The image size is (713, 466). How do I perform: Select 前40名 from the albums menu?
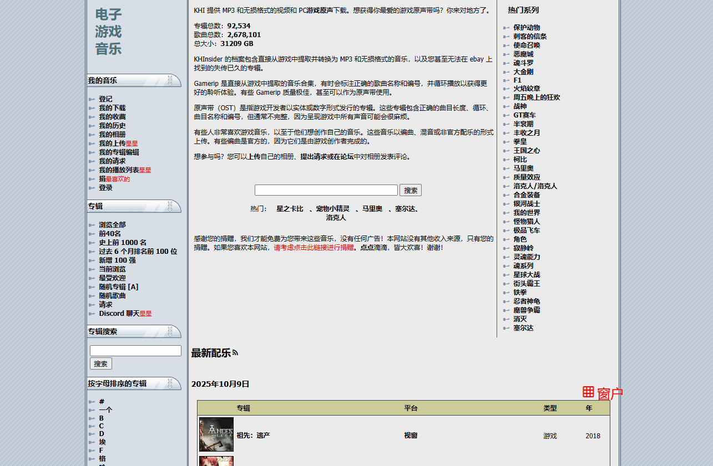point(110,234)
